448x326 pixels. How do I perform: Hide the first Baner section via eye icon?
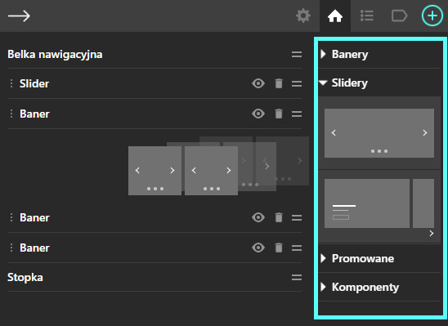tap(258, 114)
